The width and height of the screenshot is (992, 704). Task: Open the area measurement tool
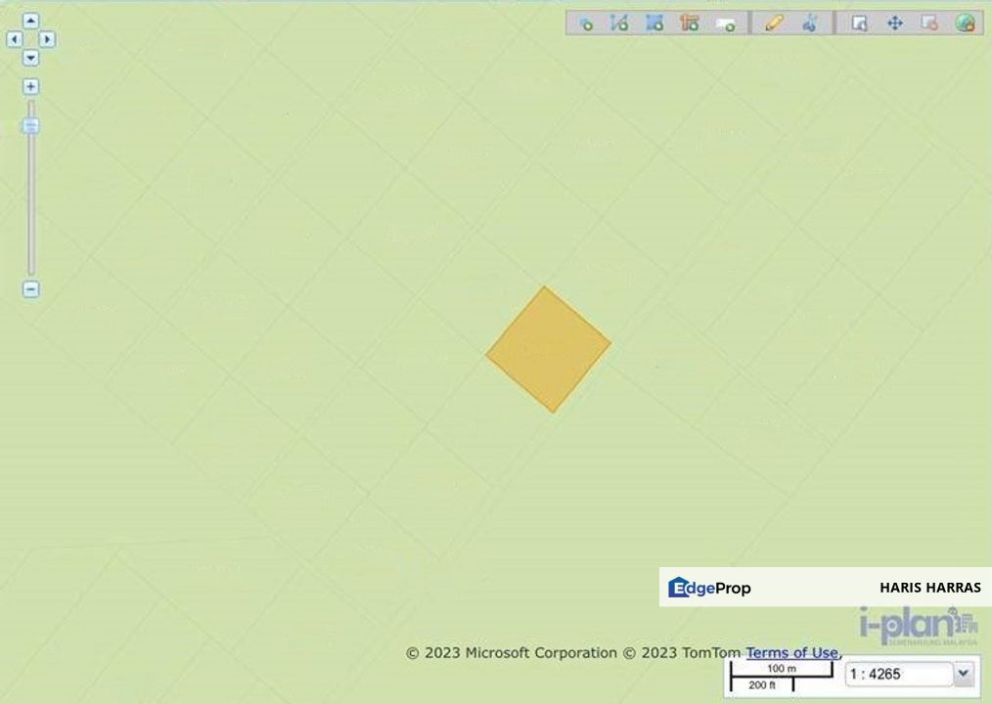pyautogui.click(x=690, y=23)
